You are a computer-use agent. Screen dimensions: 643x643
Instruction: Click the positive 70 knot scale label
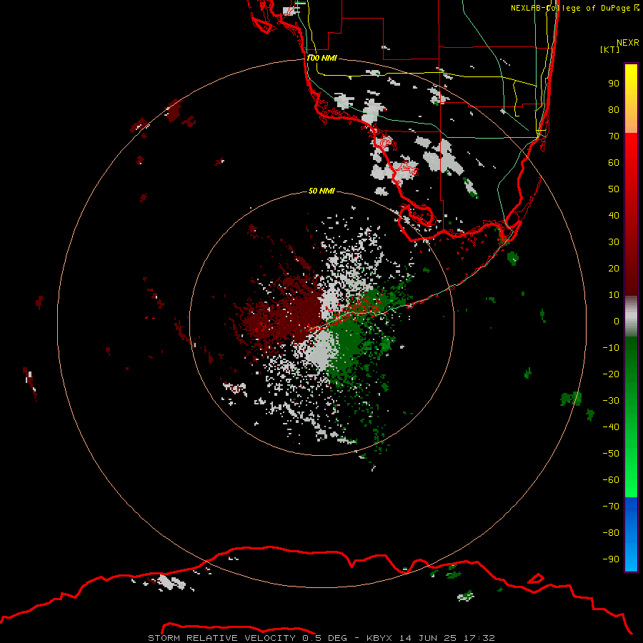coord(614,136)
